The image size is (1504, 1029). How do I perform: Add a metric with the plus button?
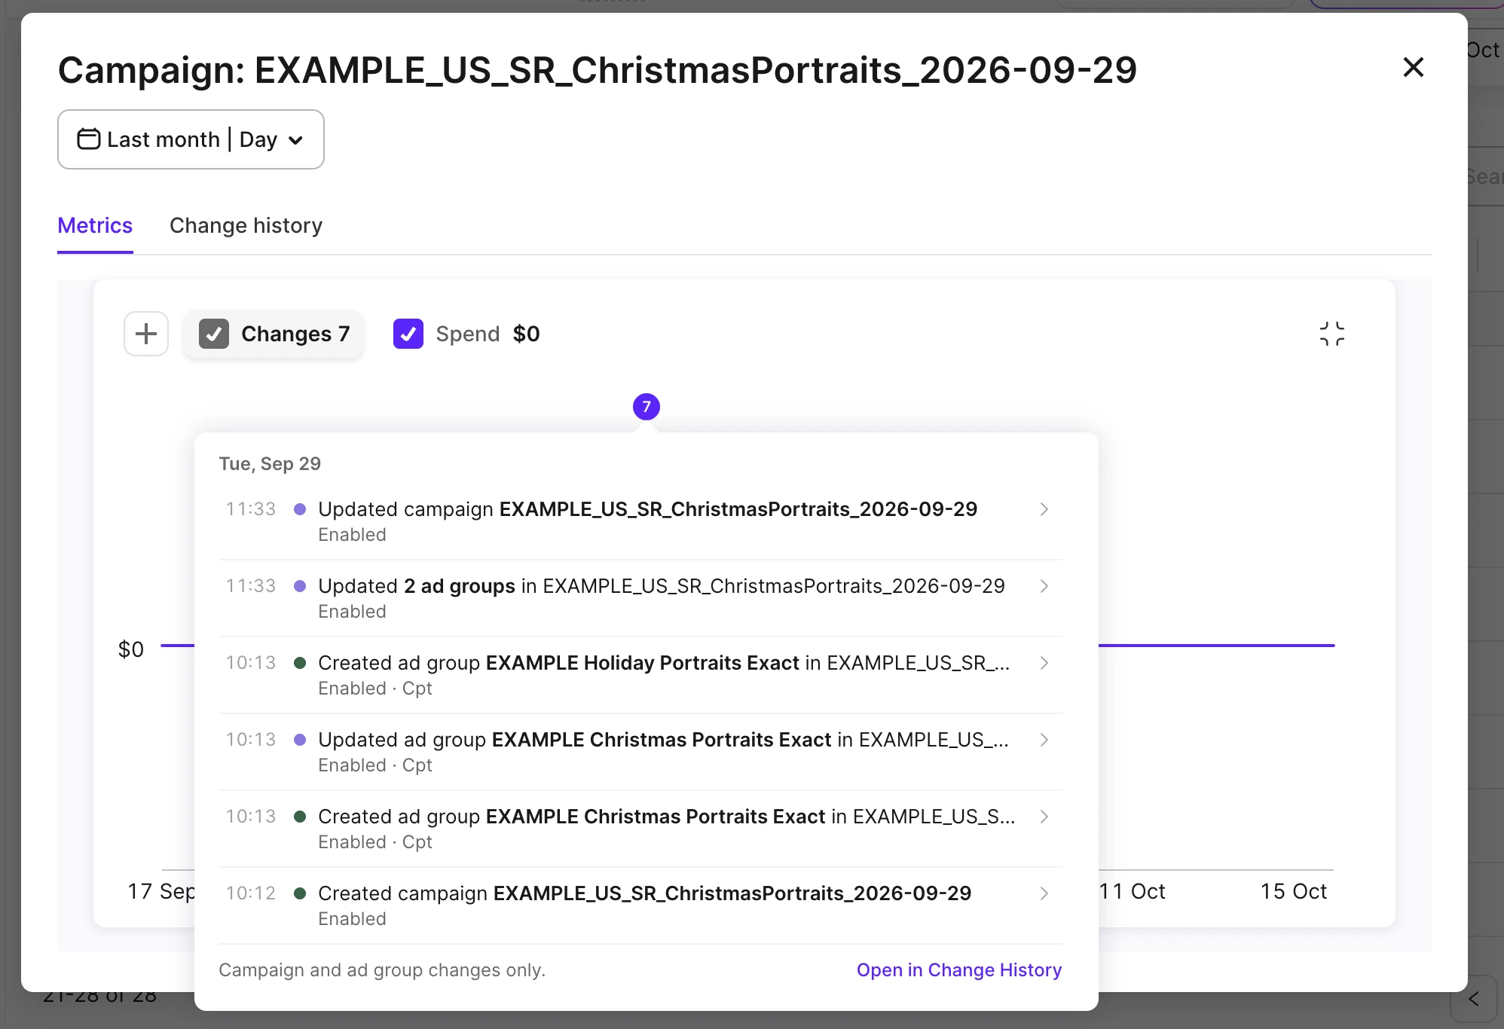(x=146, y=334)
